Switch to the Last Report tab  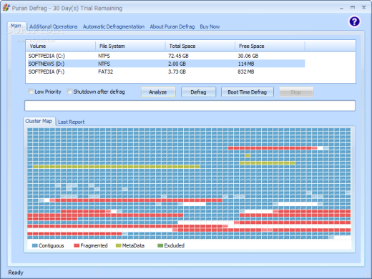(x=72, y=122)
